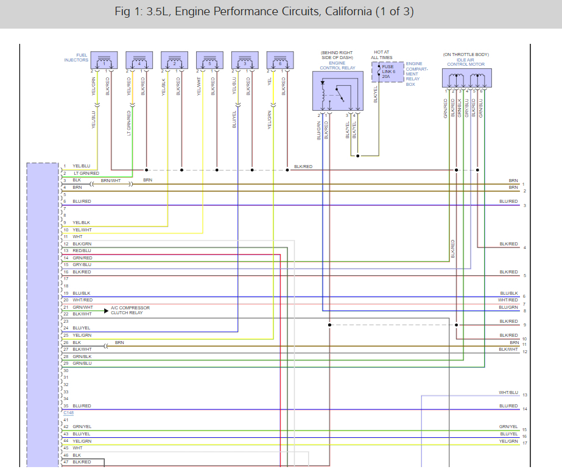Click Engine Compartment Relay Box label

point(417,74)
